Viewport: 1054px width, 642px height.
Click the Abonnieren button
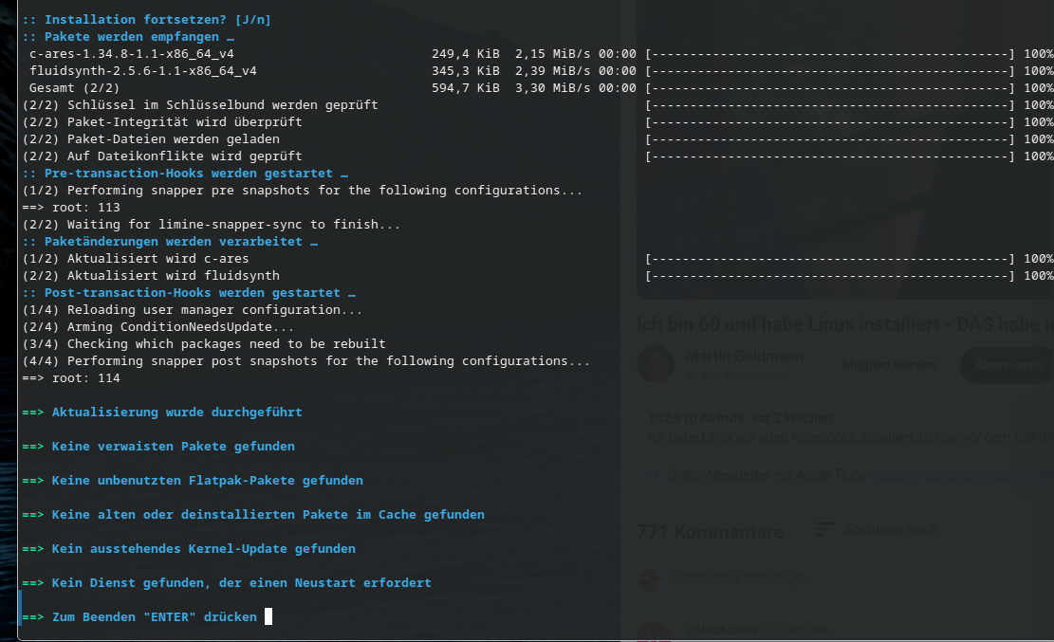[1008, 365]
